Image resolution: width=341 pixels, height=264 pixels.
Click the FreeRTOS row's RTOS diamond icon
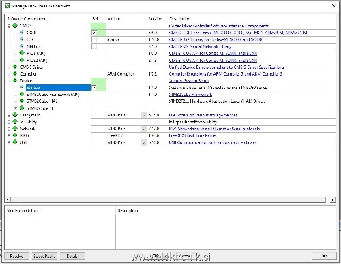pyautogui.click(x=15, y=135)
